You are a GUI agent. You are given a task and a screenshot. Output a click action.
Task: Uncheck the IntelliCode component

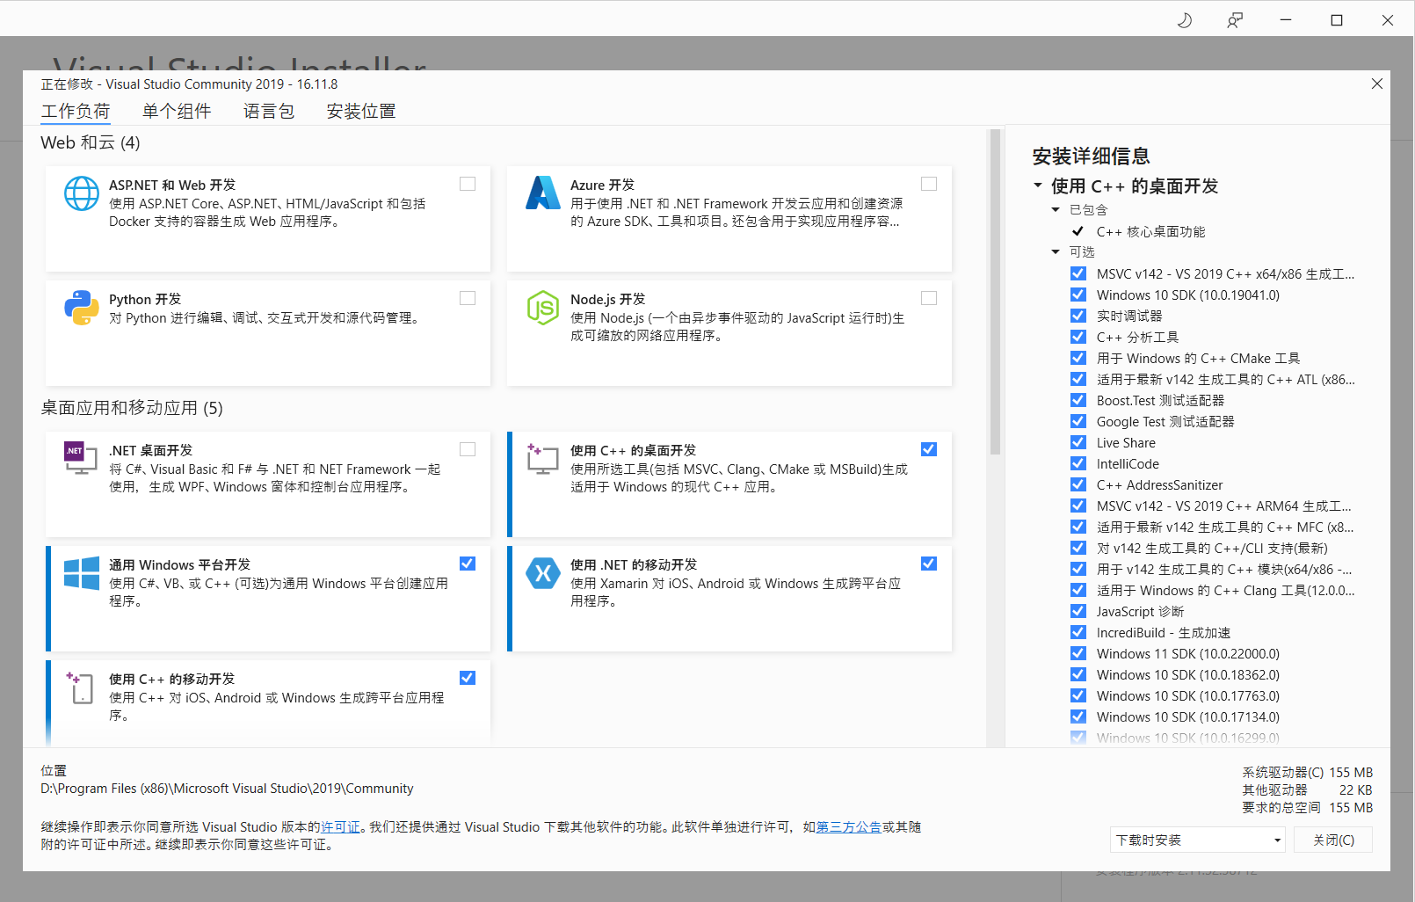click(1078, 463)
